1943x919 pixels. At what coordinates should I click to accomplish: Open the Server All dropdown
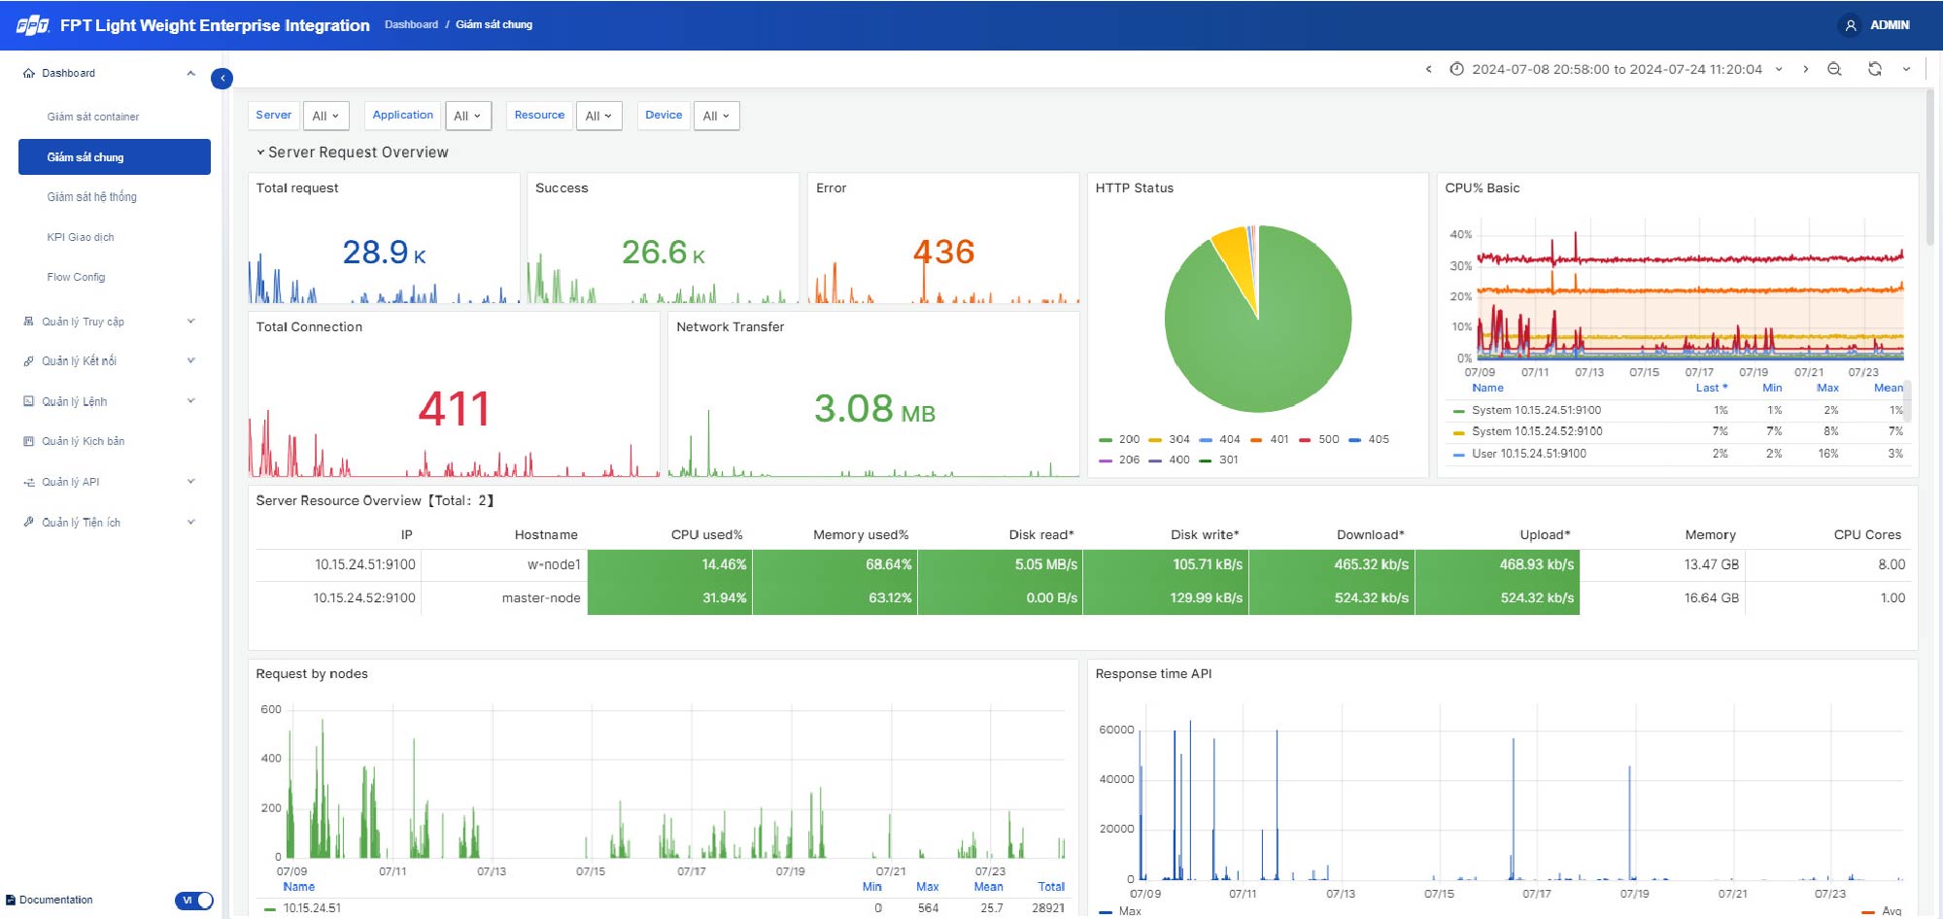coord(325,116)
